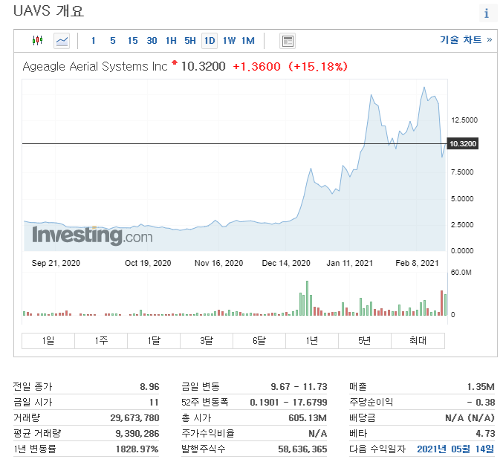Screen dimensions: 503x462
Task: Click the 전일 종가 value 8.96
Action: coord(149,387)
